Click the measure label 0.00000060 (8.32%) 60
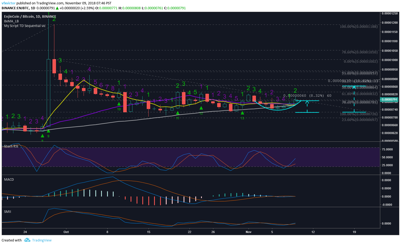Viewport: 401px width, 245px height. (x=307, y=96)
